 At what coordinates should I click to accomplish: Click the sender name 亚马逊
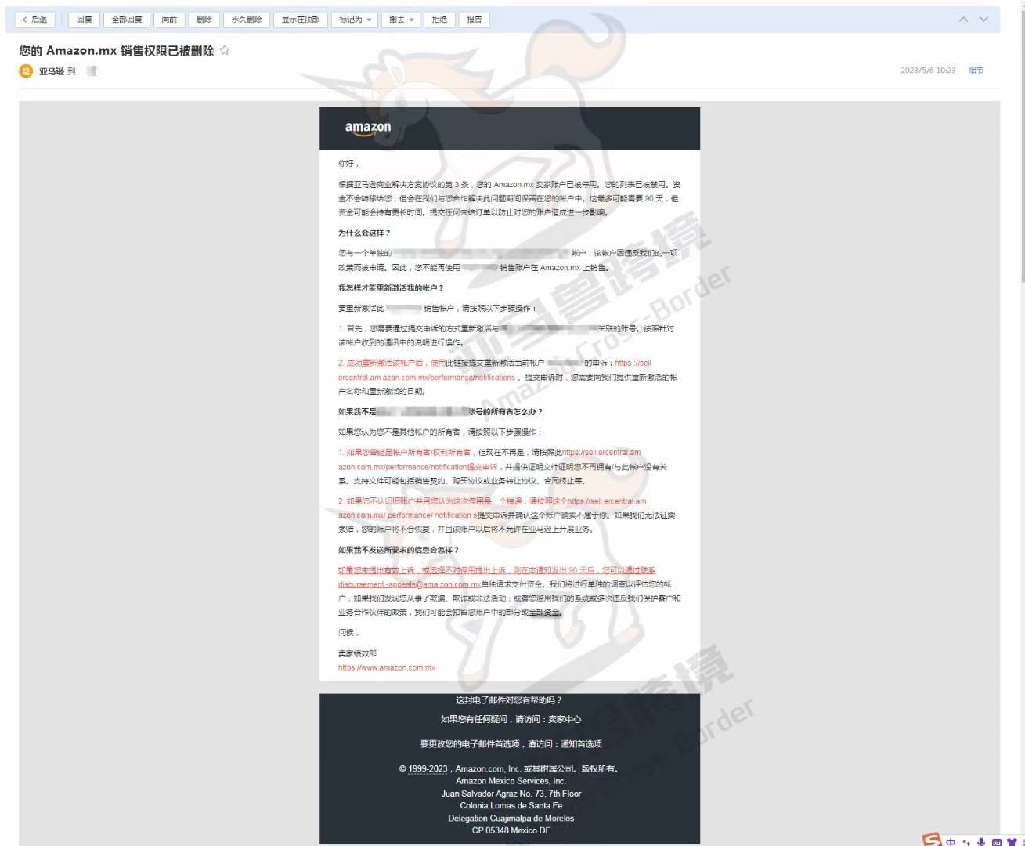52,71
